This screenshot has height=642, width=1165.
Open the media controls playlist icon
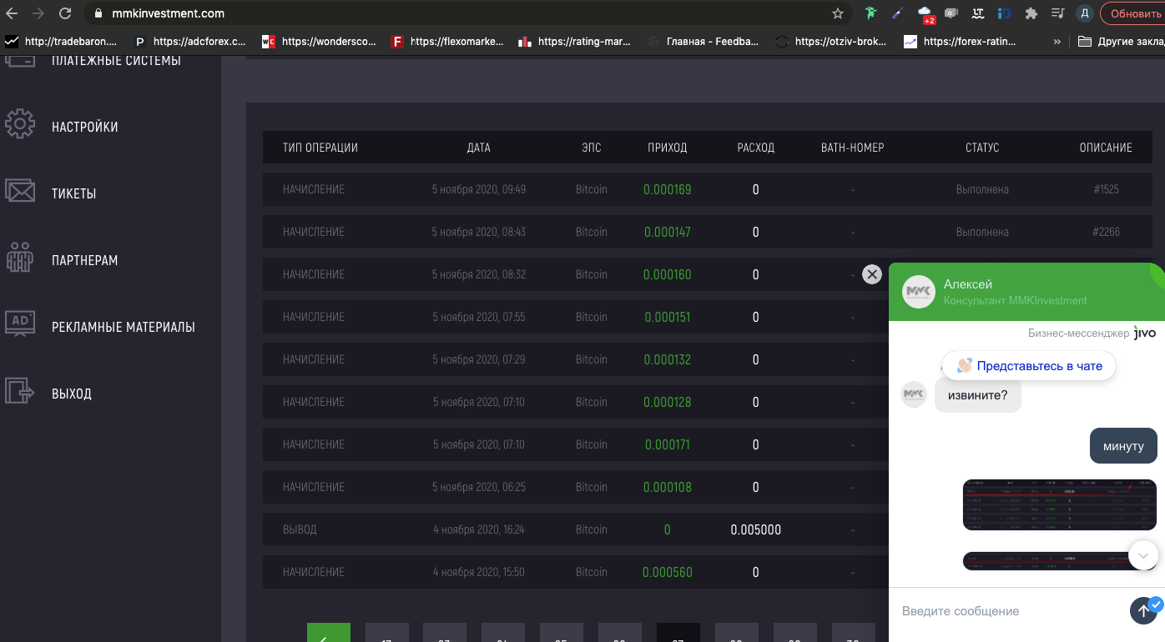pos(1057,13)
